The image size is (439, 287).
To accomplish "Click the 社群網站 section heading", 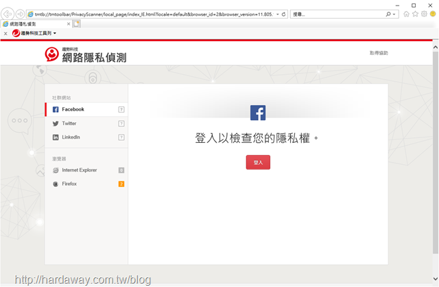I will pyautogui.click(x=61, y=97).
